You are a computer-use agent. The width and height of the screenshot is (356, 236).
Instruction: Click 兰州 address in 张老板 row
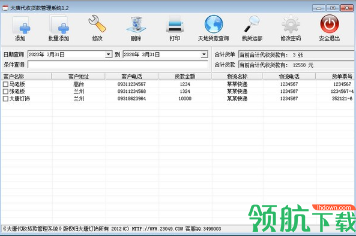pyautogui.click(x=79, y=92)
